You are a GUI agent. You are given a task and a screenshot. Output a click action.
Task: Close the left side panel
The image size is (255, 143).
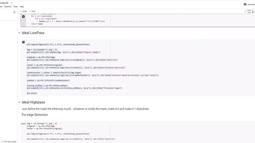[x=14, y=12]
